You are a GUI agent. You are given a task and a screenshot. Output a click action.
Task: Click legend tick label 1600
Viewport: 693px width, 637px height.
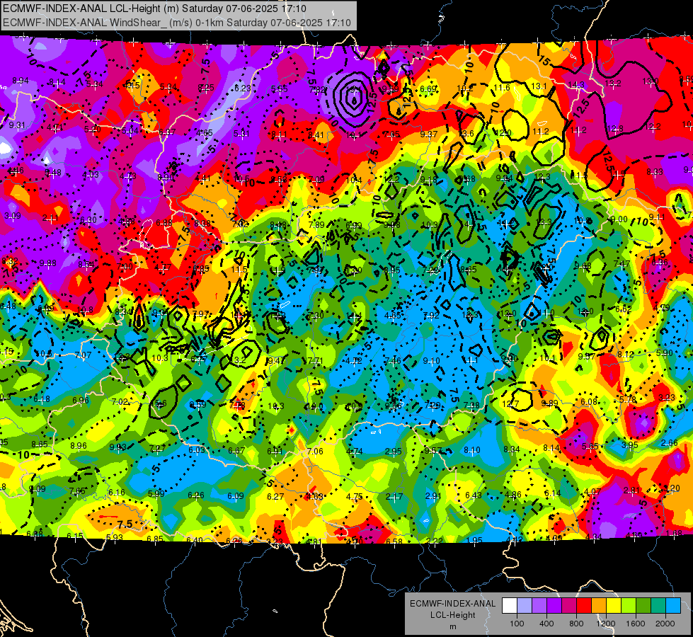636,624
